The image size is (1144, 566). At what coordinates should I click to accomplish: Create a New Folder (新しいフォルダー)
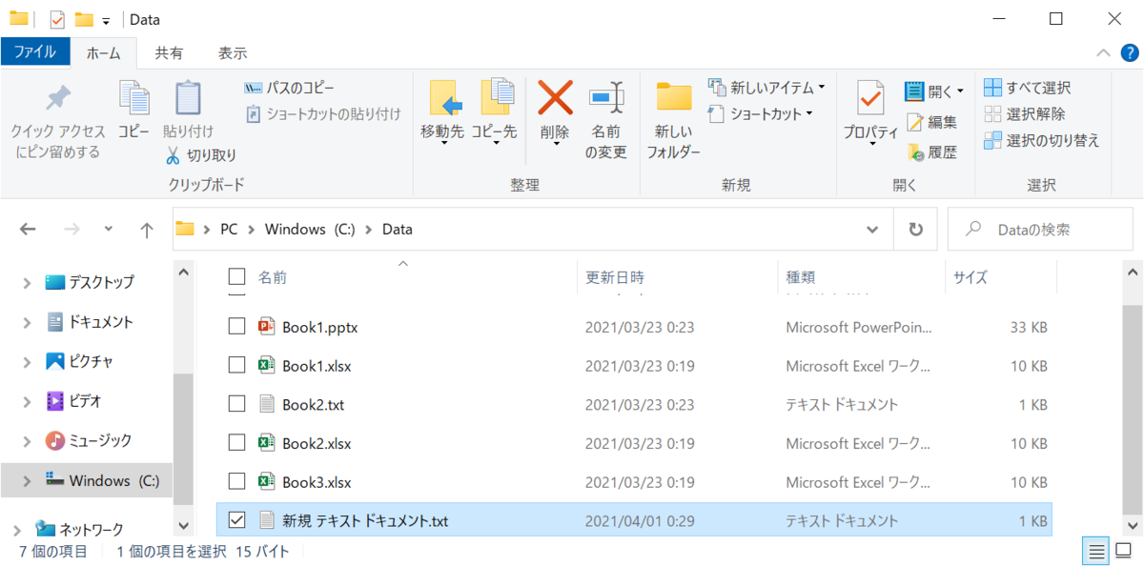click(x=674, y=121)
